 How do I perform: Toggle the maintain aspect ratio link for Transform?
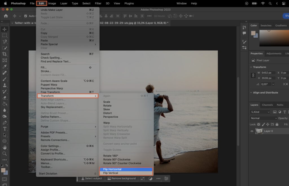pyautogui.click(x=253, y=75)
